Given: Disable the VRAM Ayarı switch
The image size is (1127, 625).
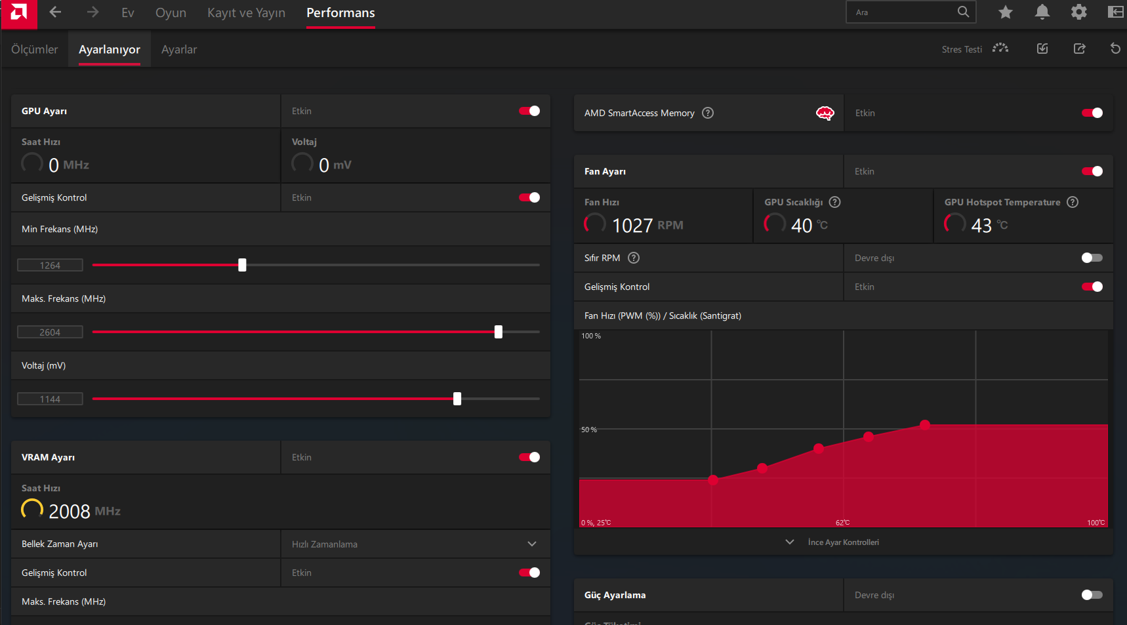Looking at the screenshot, I should pyautogui.click(x=529, y=457).
